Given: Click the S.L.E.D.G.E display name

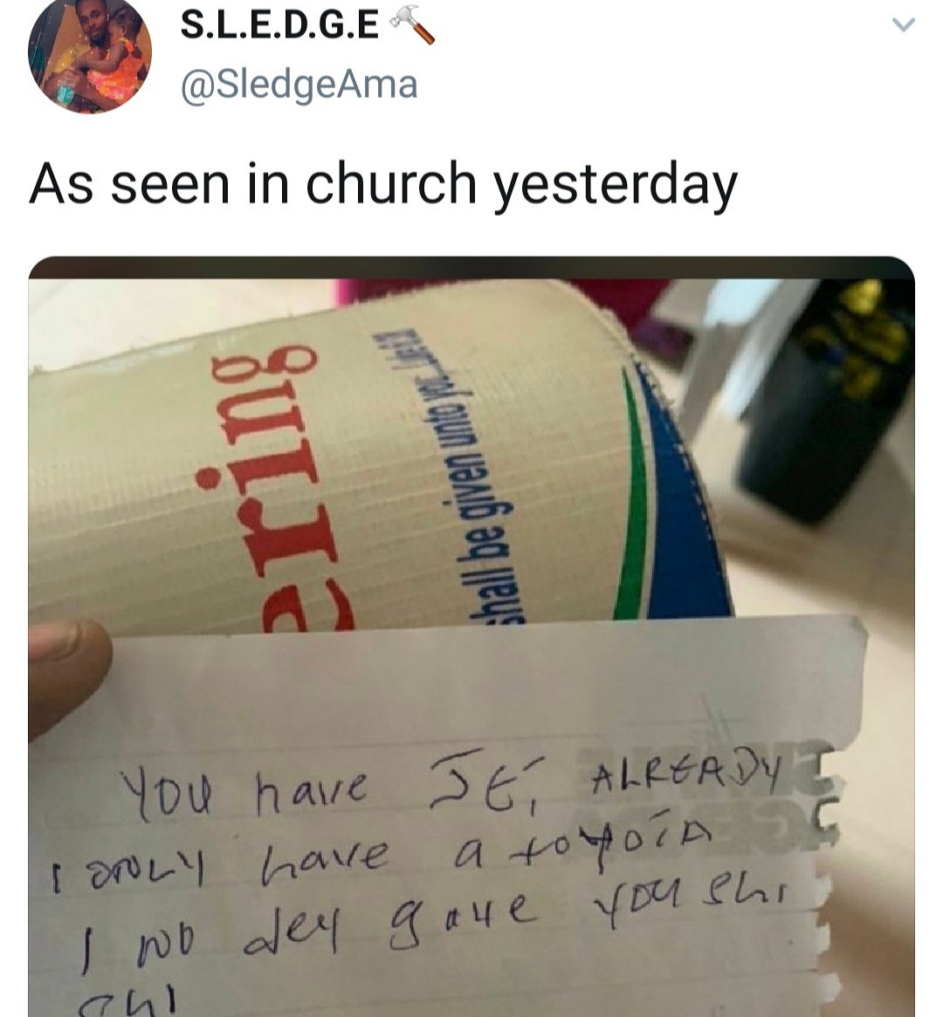Looking at the screenshot, I should coord(279,24).
